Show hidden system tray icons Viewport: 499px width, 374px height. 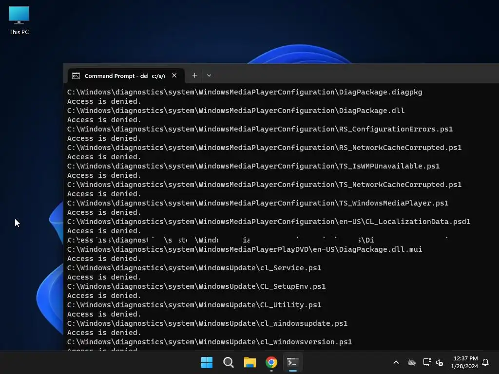(x=396, y=362)
